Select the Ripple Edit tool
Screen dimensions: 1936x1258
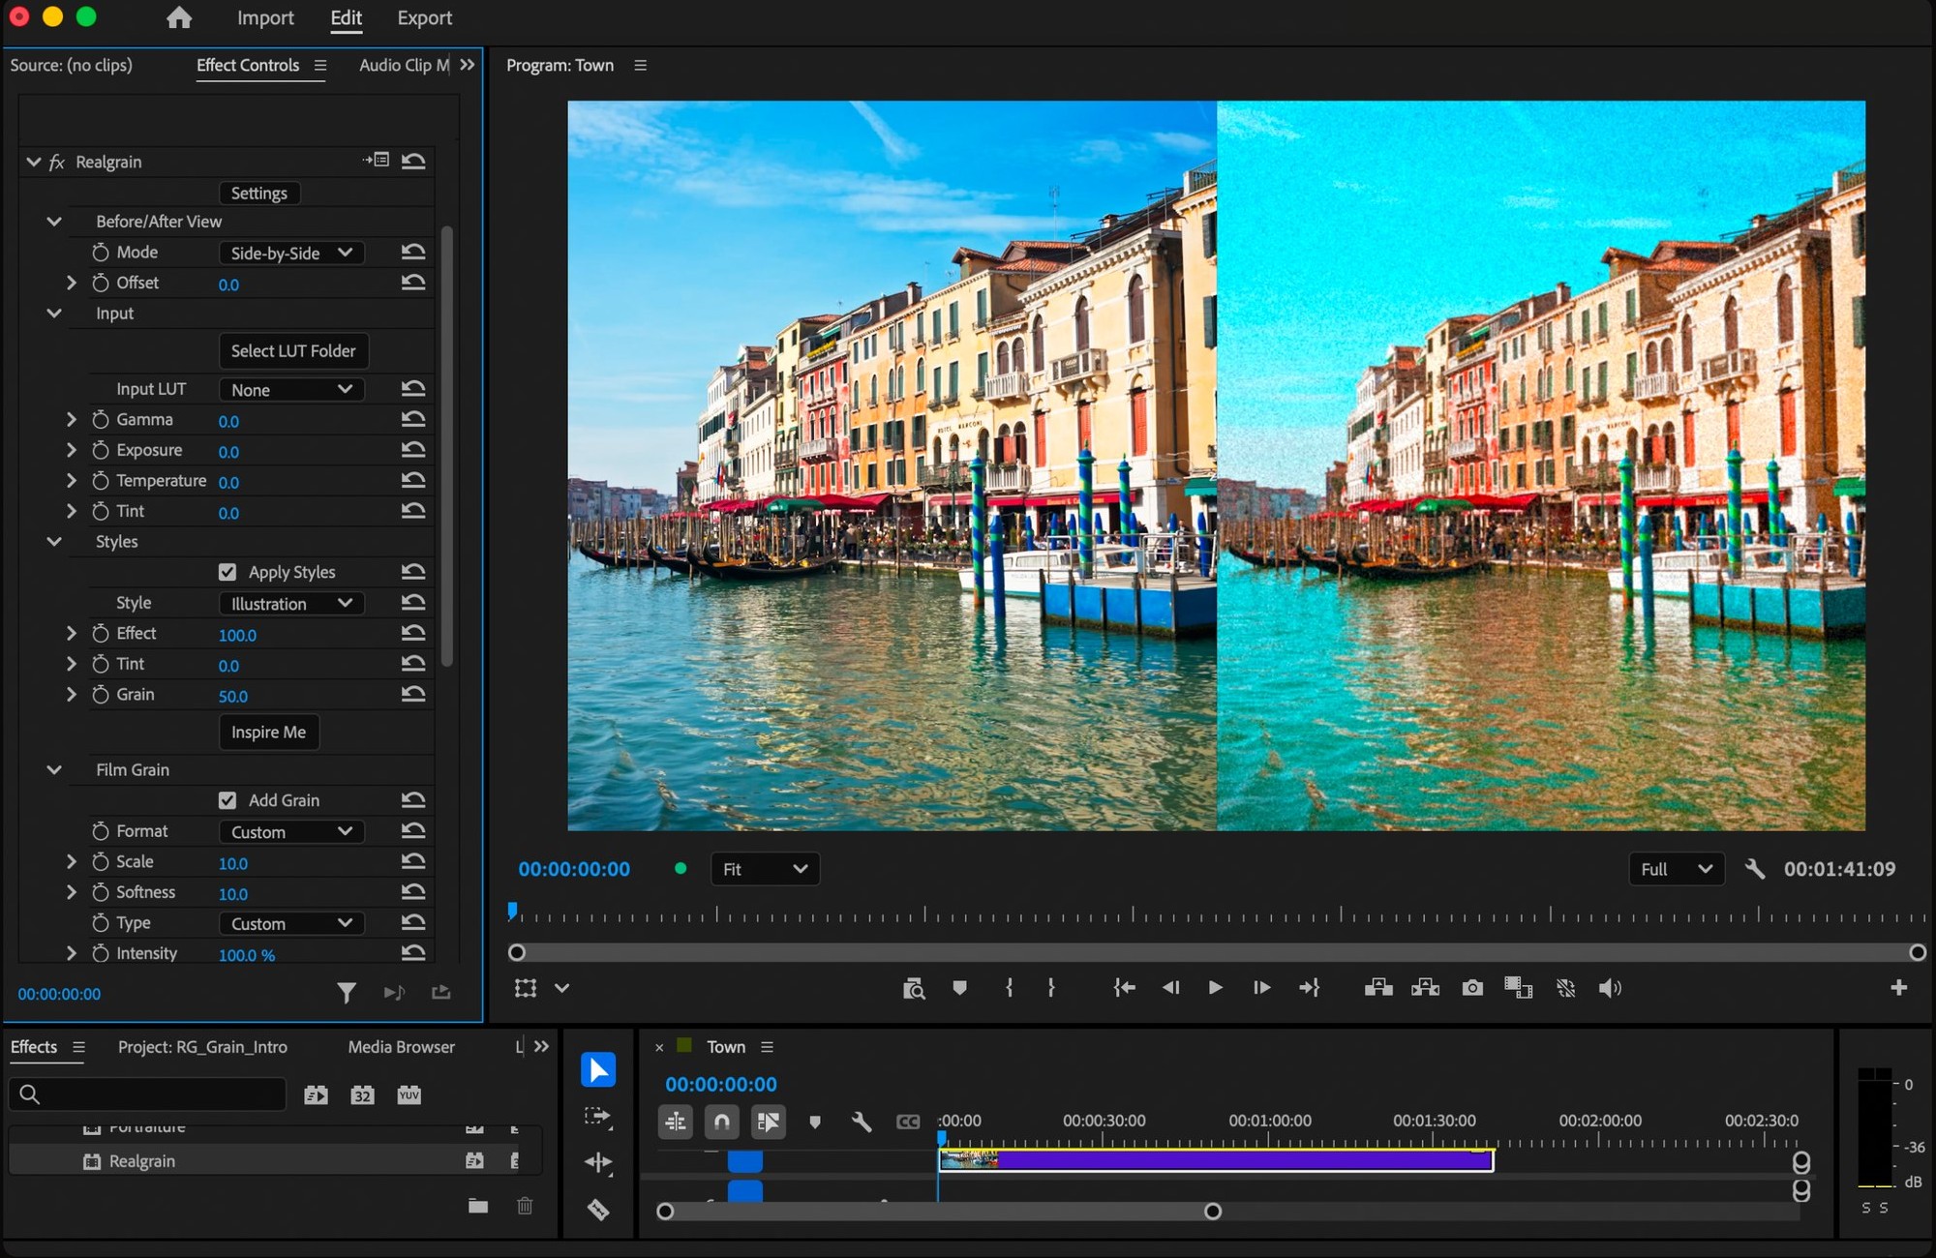(x=598, y=1162)
